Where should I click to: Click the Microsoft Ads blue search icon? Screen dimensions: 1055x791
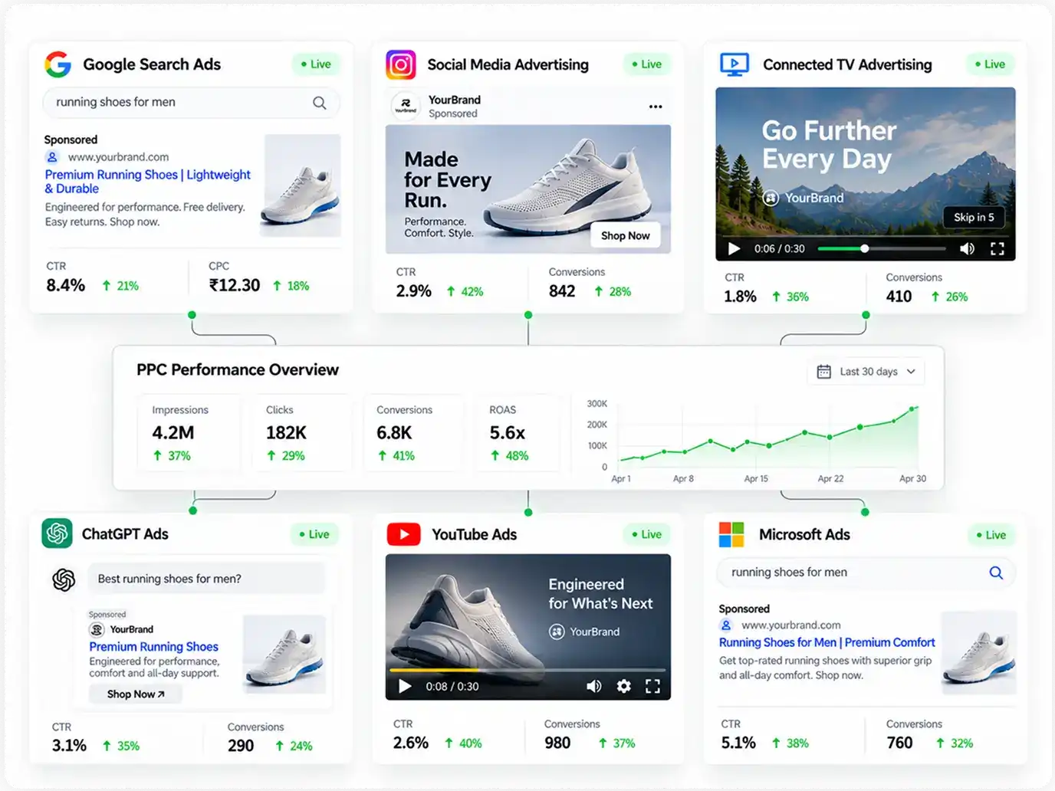(x=996, y=573)
